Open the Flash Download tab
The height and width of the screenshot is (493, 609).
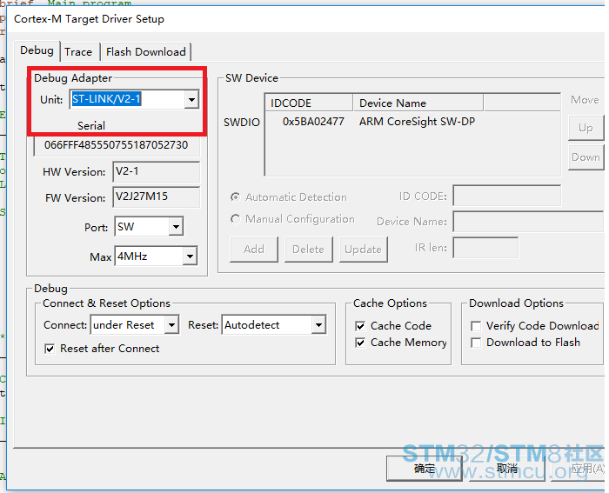(146, 51)
